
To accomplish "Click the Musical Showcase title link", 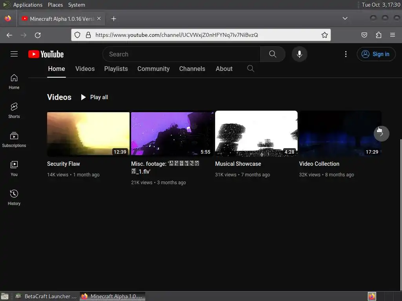I will pyautogui.click(x=238, y=164).
